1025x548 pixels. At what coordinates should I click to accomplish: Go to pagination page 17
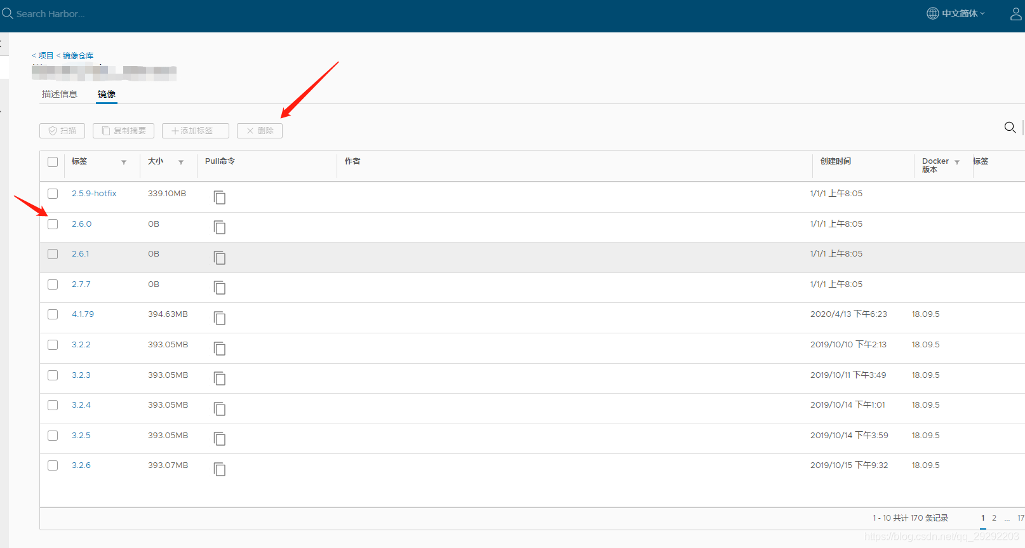1020,518
